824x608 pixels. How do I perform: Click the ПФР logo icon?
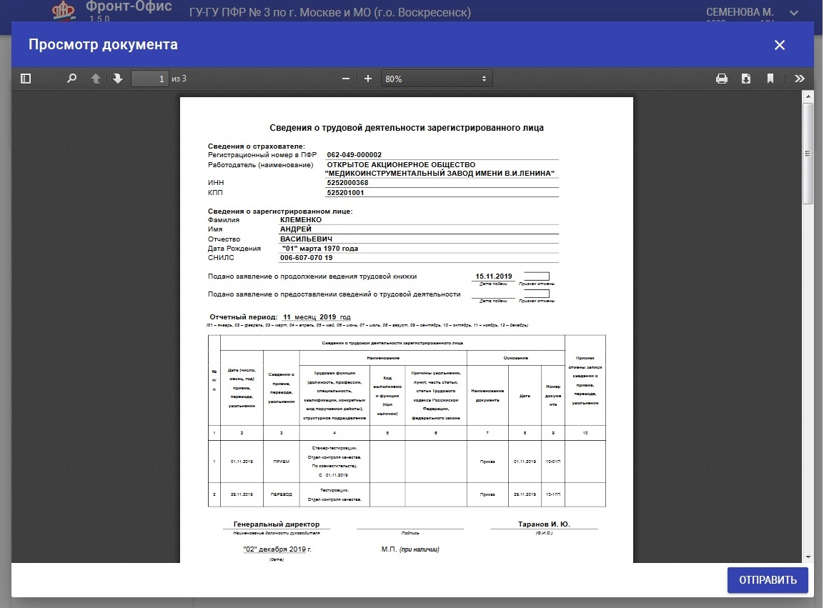click(64, 11)
